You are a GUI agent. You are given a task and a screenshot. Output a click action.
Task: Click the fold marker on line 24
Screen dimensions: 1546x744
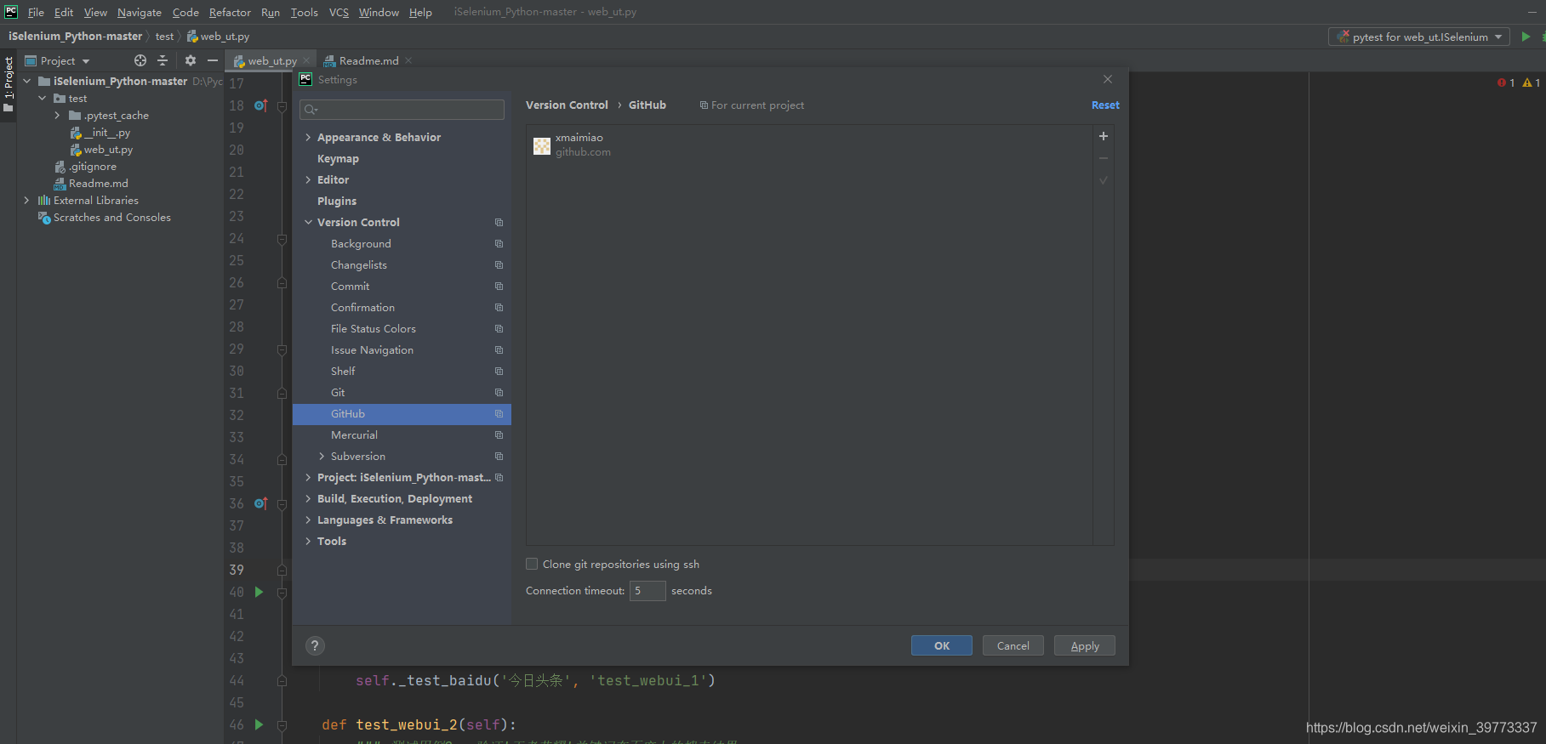pyautogui.click(x=282, y=239)
